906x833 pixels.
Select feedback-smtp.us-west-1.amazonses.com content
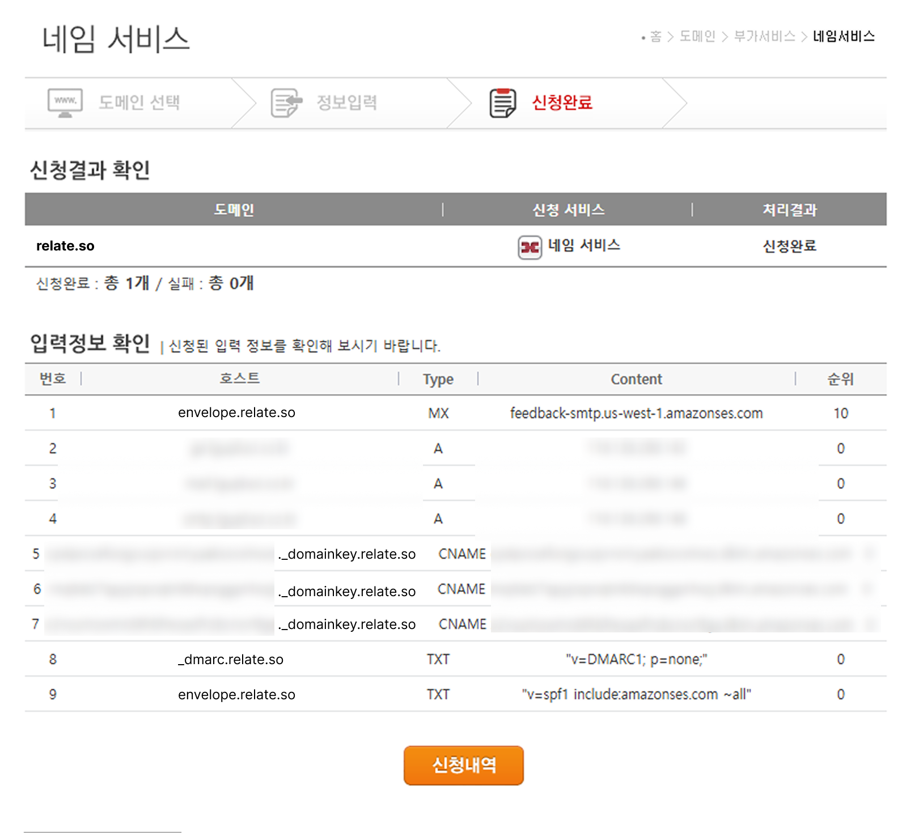(x=636, y=413)
